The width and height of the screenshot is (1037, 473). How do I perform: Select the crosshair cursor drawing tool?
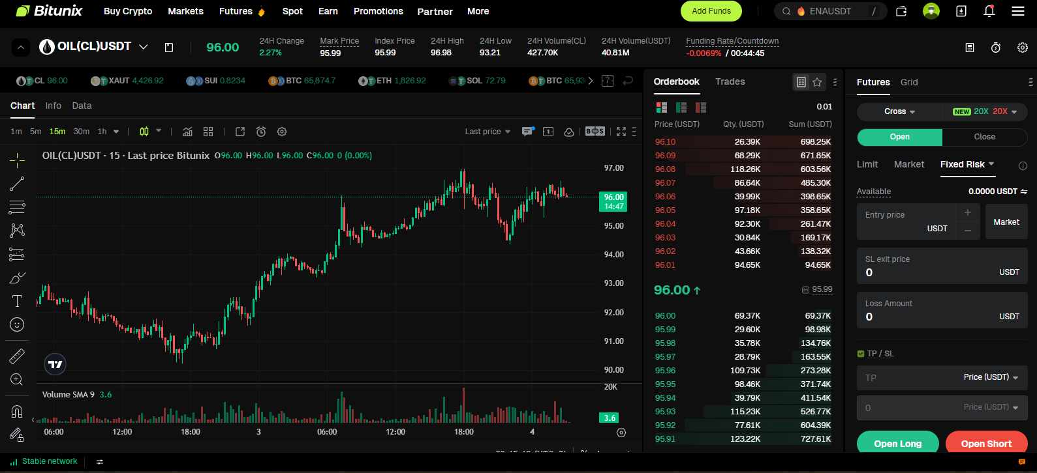tap(17, 159)
